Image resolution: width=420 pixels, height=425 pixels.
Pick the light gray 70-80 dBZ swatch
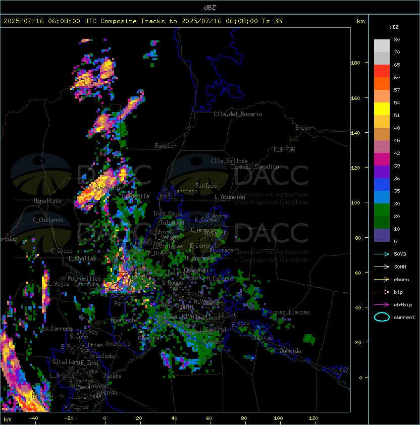(382, 46)
